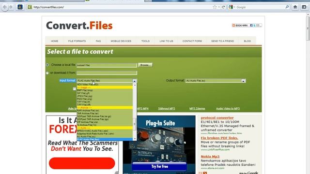Click the 'MP3 MP4' ad link
Viewport: 310px width, 174px height.
143,108
